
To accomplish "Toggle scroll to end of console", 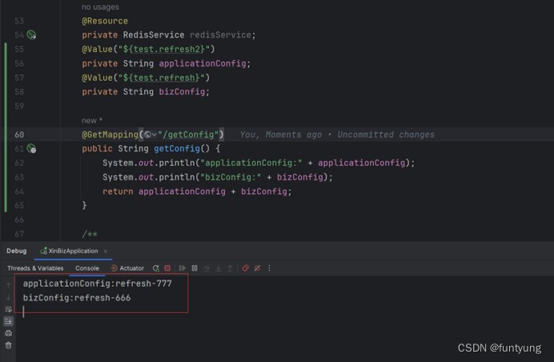I will 8,321.
